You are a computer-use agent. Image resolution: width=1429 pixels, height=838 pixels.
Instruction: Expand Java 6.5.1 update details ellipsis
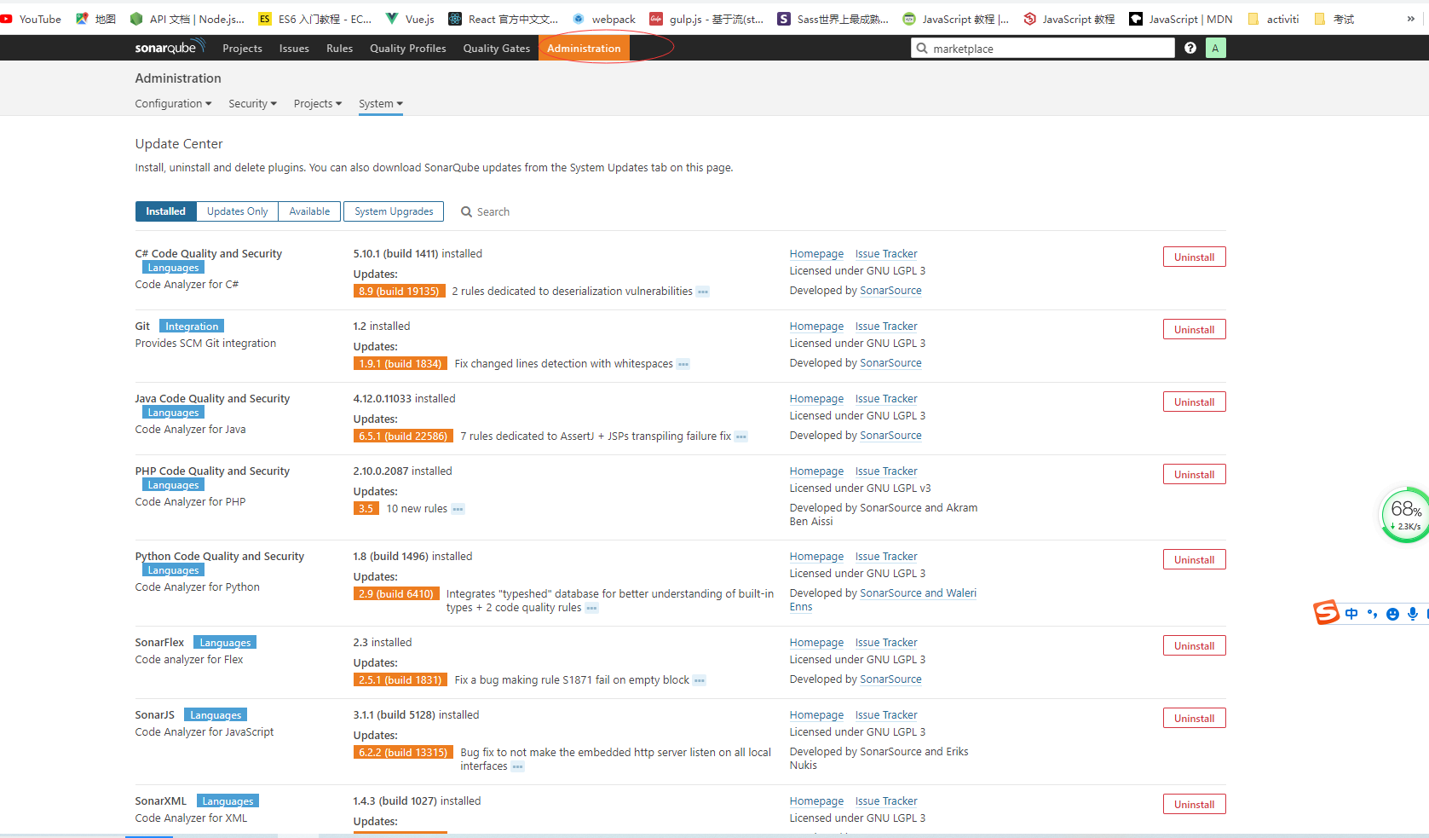[x=741, y=436]
